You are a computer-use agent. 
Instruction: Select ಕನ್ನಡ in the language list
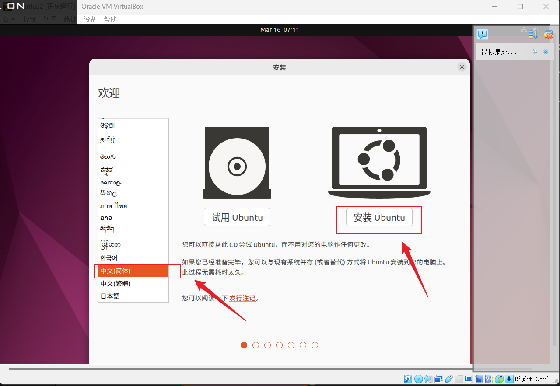tap(133, 170)
